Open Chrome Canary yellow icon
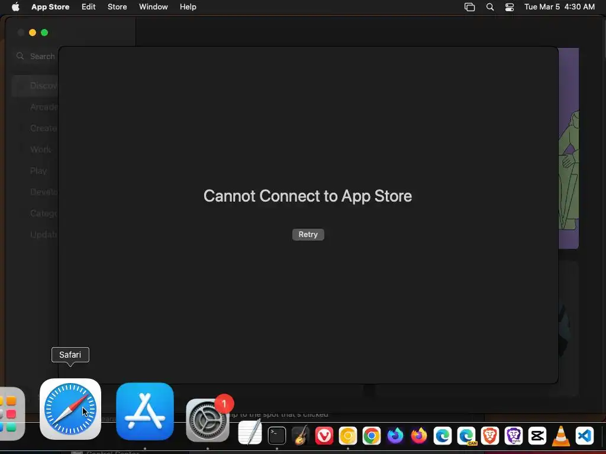The image size is (606, 454). (348, 436)
